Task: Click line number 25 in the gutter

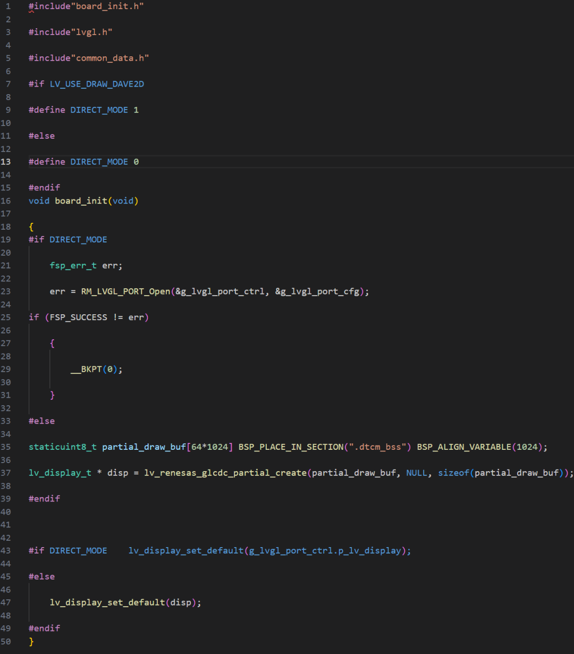Action: [6, 317]
